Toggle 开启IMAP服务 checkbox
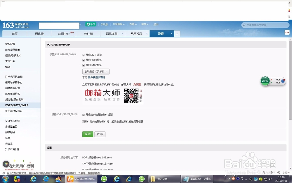The width and height of the screenshot is (292, 183). click(x=84, y=65)
